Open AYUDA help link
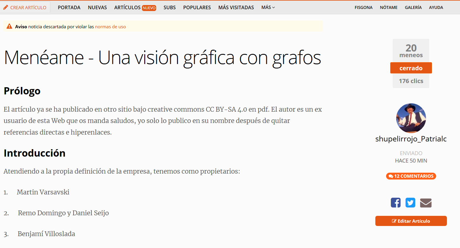Viewport: 460px width, 248px height. [x=436, y=7]
